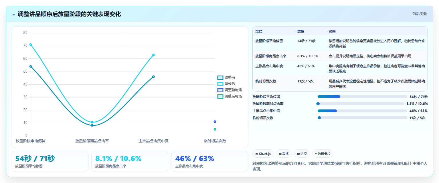Select the 数据卡片 tag
This screenshot has height=183, width=439.
coord(323,154)
